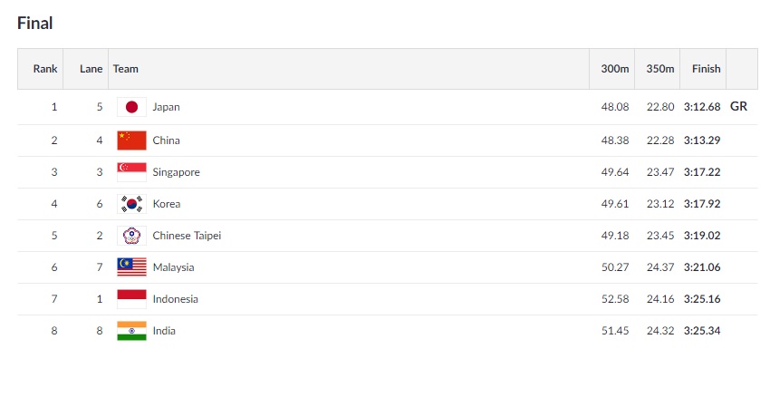This screenshot has width=770, height=407.
Task: Click the Singapore flag icon
Action: click(x=131, y=172)
